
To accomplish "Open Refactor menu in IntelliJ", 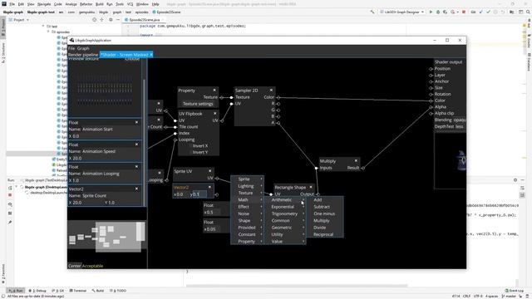I will pyautogui.click(x=86, y=4).
